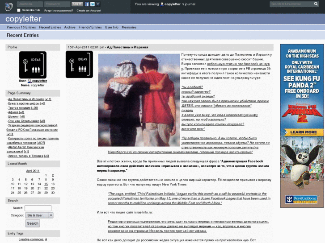Screen dimensions: 325x243
Task: Open summary link Шуминг
Action: [13, 117]
